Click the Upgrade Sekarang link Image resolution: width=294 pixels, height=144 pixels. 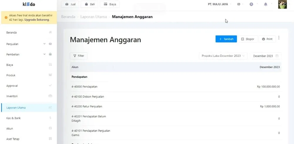[37, 20]
